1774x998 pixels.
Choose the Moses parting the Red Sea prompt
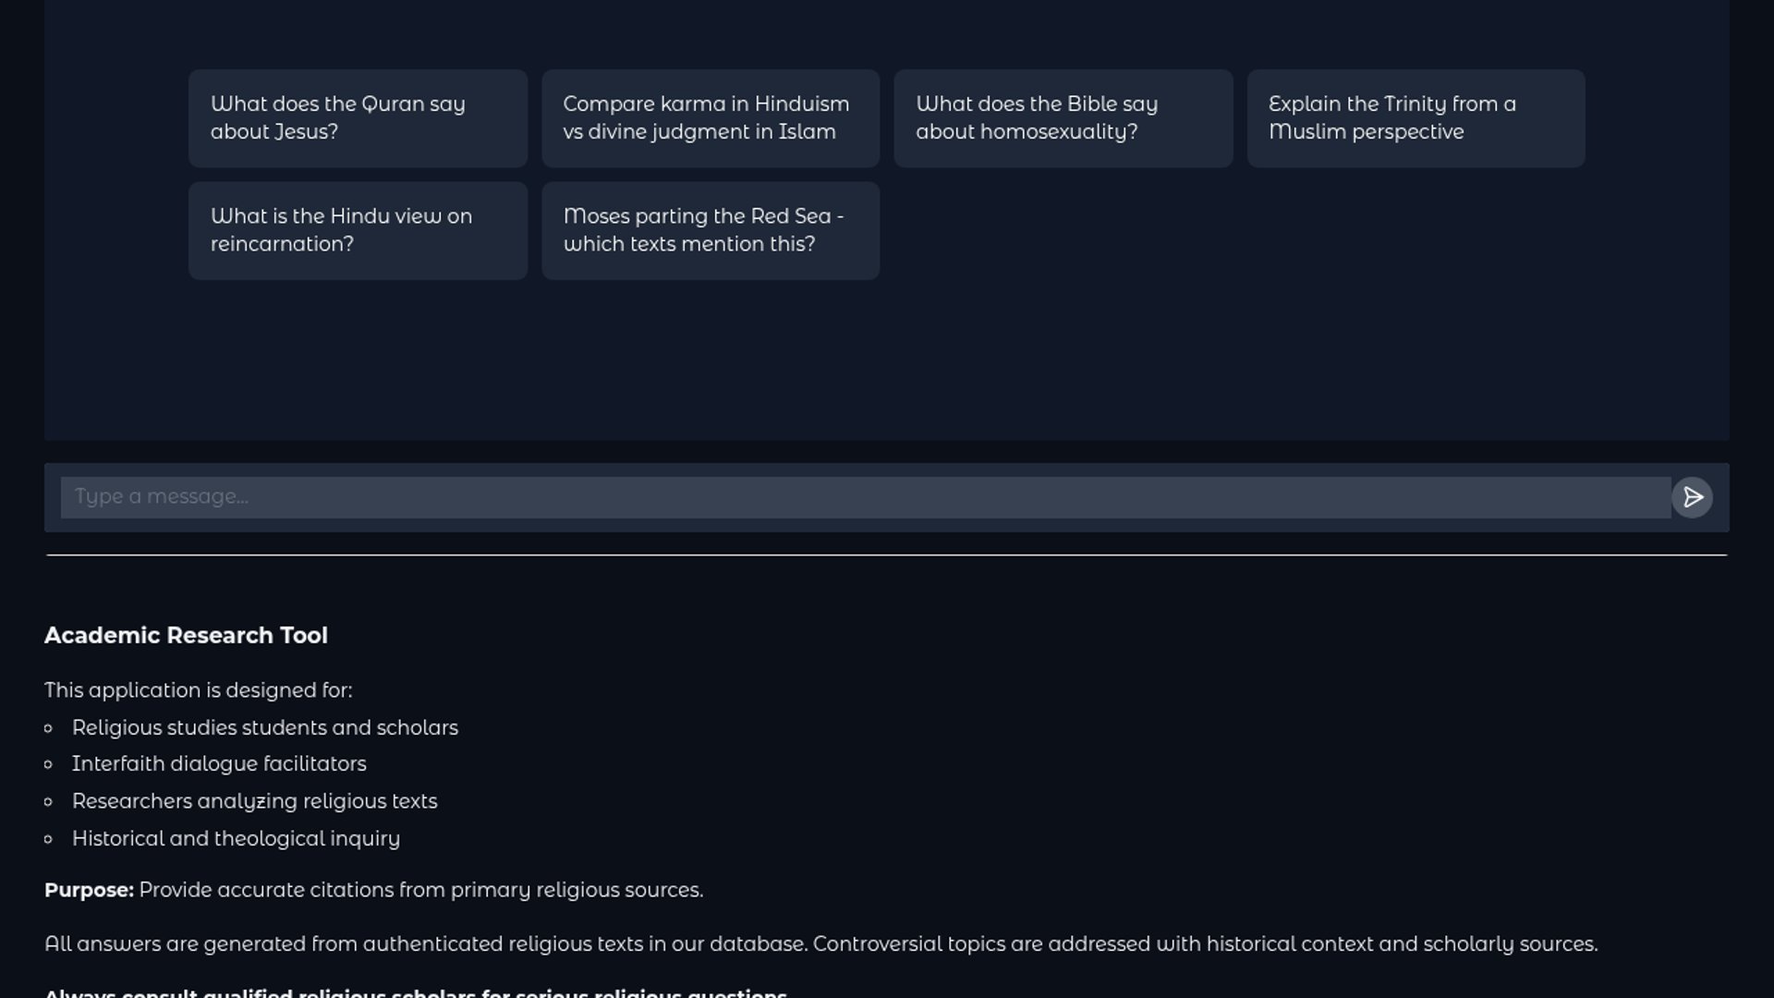[710, 230]
